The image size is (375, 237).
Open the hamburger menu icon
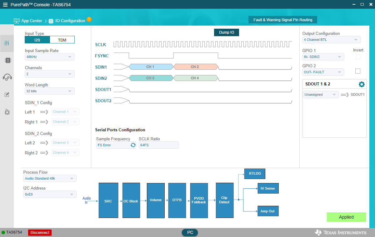point(5,5)
